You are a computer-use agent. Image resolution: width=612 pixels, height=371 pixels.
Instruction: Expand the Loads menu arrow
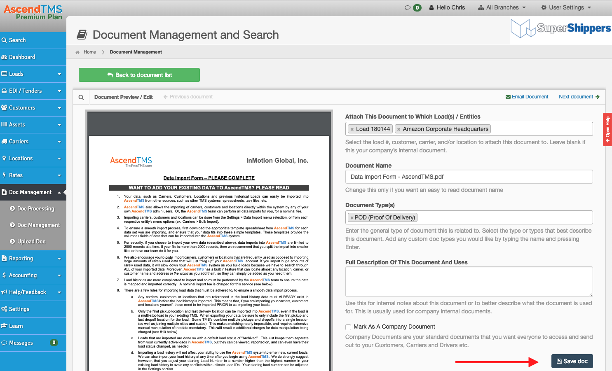59,74
